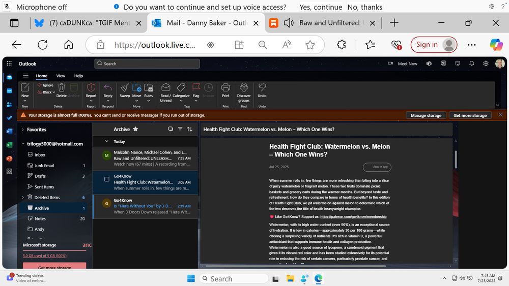Click Meet Now in Outlook header
509x286 pixels.
pyautogui.click(x=403, y=64)
